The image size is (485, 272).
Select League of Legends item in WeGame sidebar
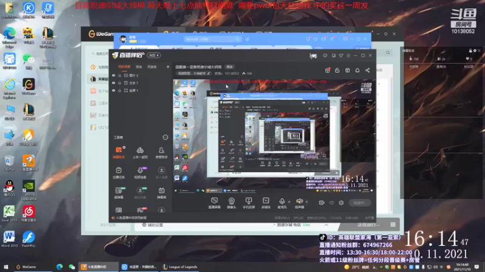pos(98,79)
